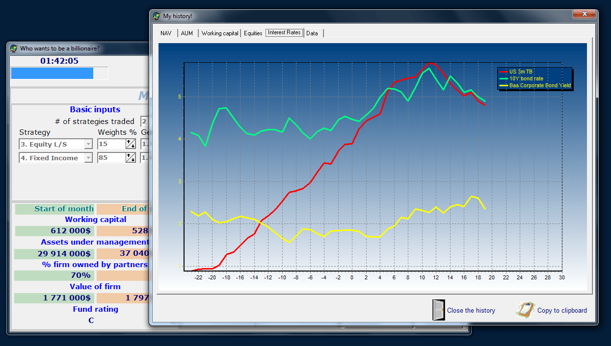Open the Equities tab

[x=252, y=33]
